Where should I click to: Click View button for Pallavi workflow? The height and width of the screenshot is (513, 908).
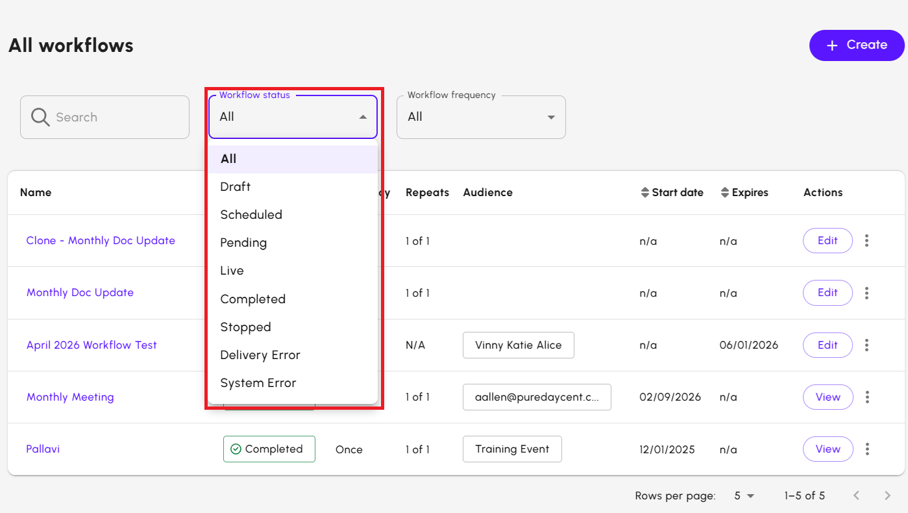[828, 449]
